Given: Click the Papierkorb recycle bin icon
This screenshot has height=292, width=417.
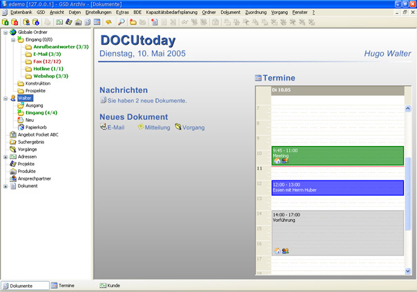Looking at the screenshot, I should click(21, 127).
